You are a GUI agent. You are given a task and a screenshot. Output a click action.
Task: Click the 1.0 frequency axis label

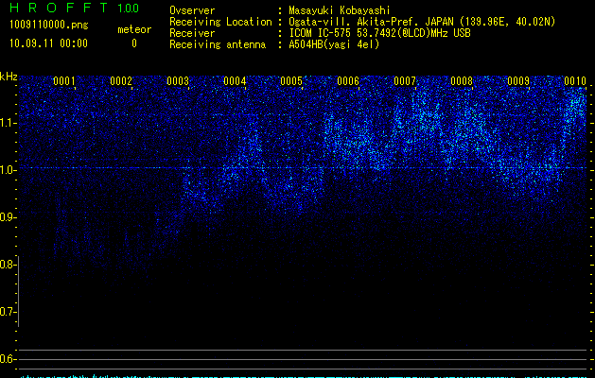pyautogui.click(x=7, y=170)
